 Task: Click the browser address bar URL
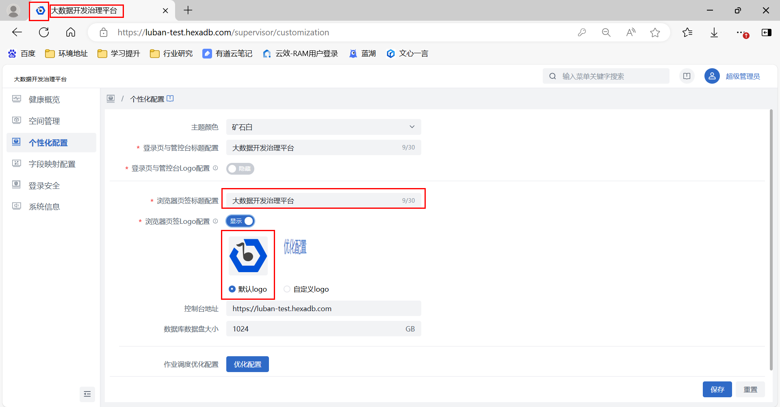coord(223,32)
